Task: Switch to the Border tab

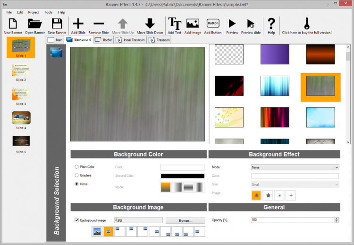Action: (x=103, y=40)
